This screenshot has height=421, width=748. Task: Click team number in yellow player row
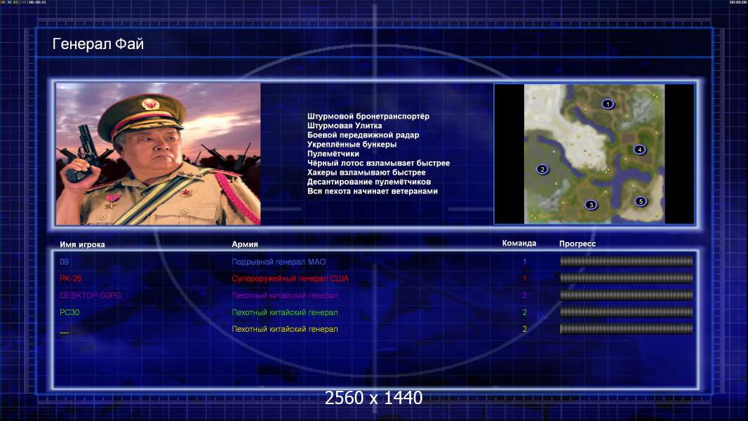[x=524, y=329]
